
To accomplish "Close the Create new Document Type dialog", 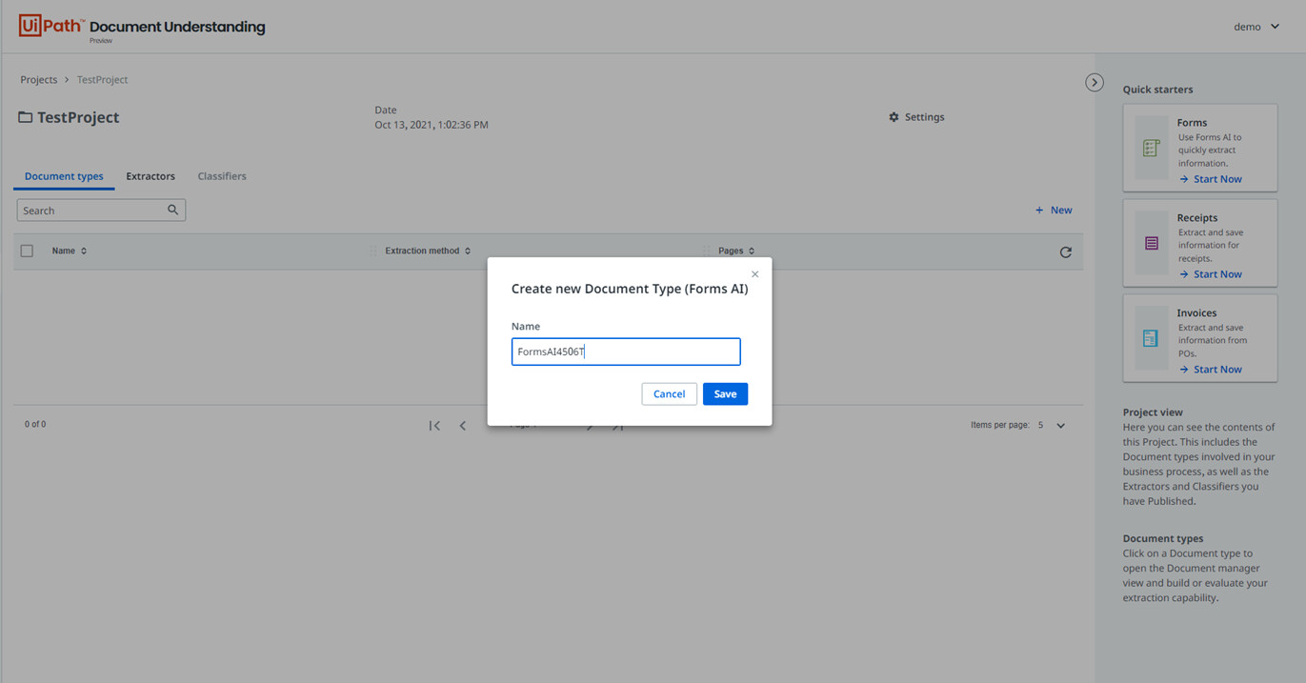I will pyautogui.click(x=755, y=274).
